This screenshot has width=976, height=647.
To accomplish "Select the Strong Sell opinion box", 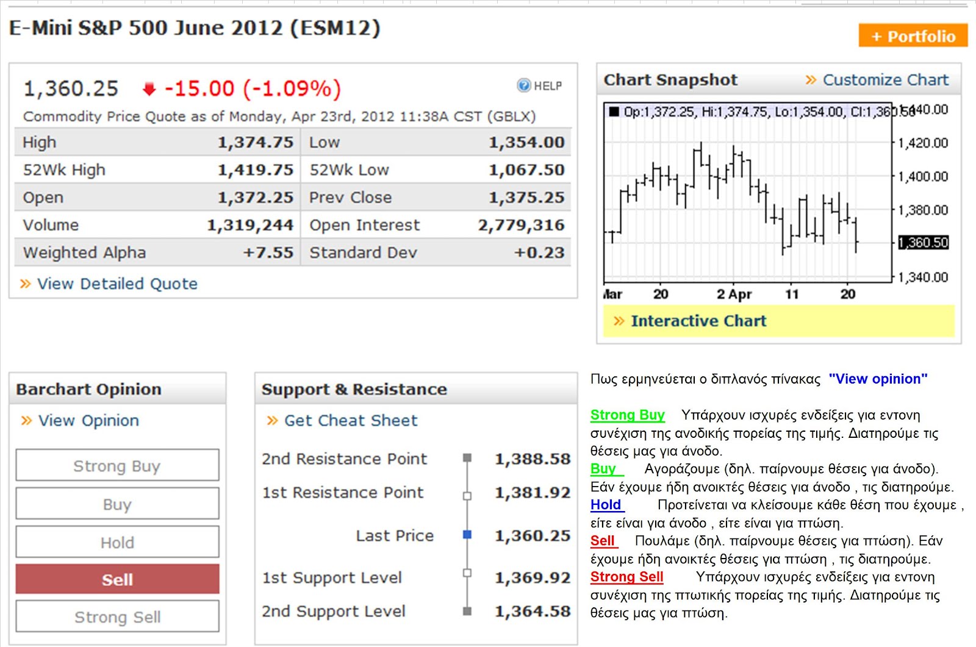I will [x=117, y=617].
